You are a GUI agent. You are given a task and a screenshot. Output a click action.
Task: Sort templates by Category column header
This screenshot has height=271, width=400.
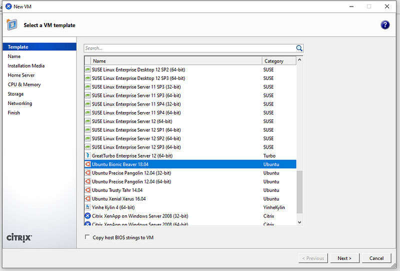coord(279,61)
